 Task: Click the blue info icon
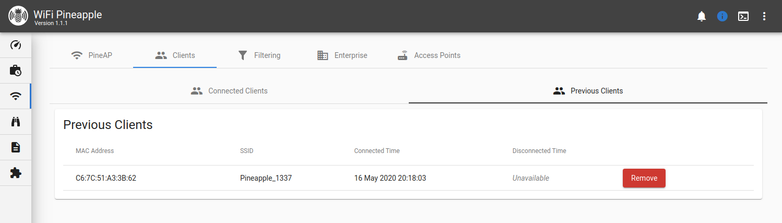click(722, 16)
